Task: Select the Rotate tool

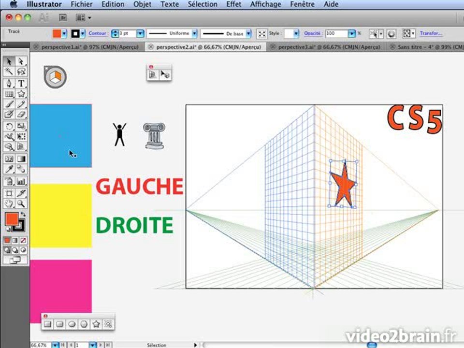Action: pos(9,126)
